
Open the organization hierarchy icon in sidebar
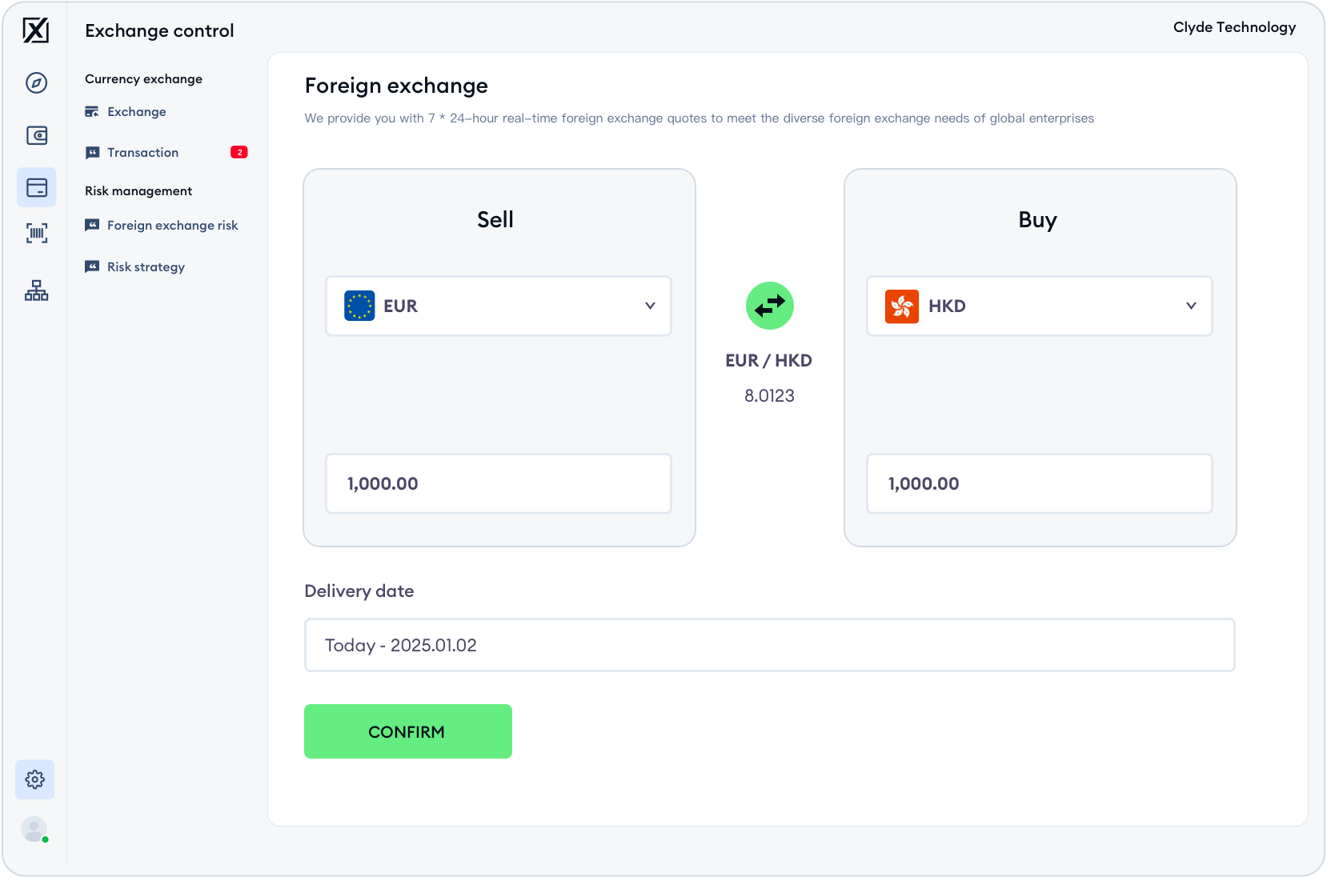pyautogui.click(x=36, y=290)
